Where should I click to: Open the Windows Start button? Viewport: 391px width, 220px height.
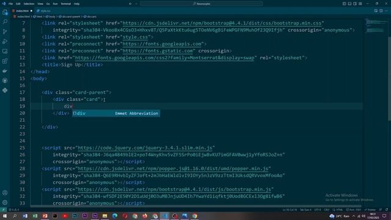coord(4,216)
